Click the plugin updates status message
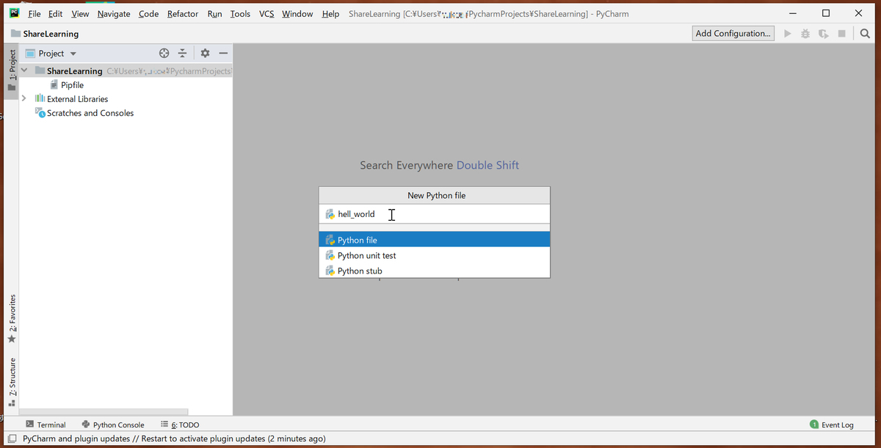 (174, 438)
